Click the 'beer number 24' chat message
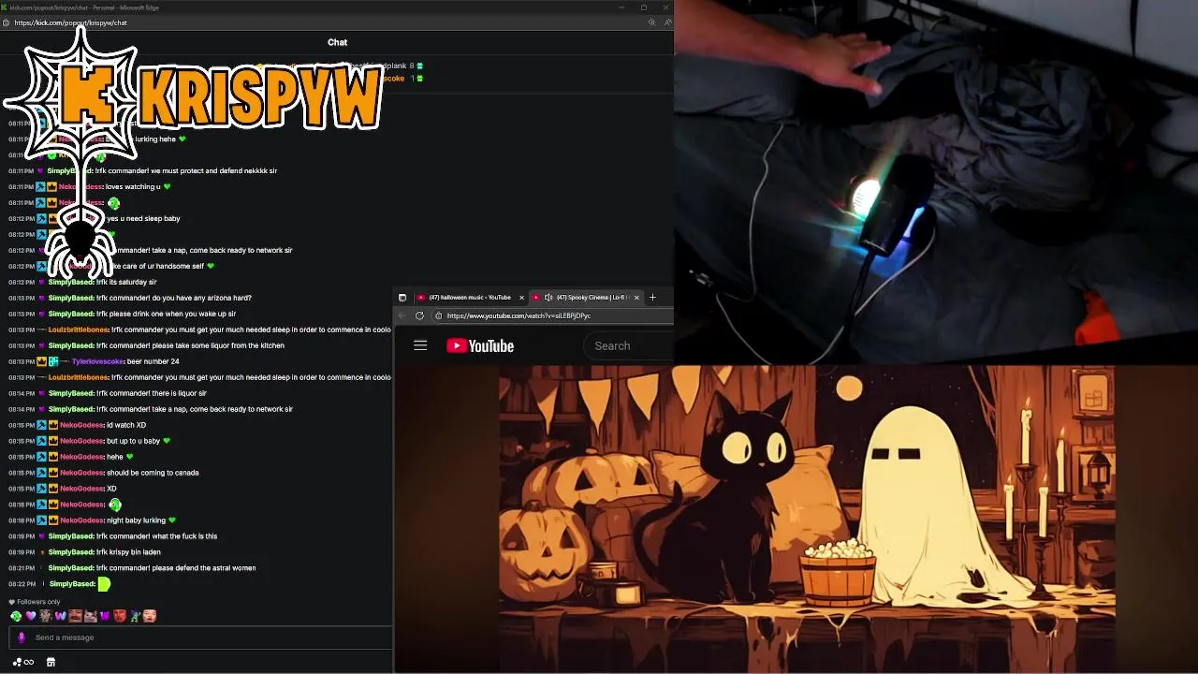1198x674 pixels. click(153, 361)
